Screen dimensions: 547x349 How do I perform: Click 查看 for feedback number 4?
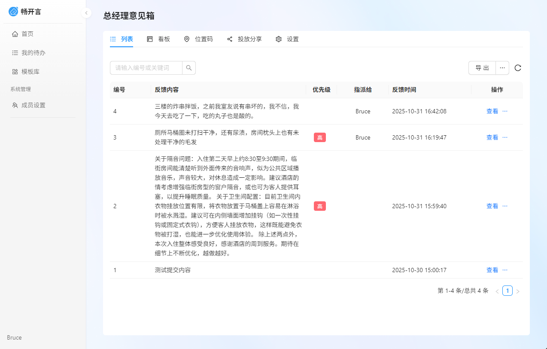pos(492,111)
